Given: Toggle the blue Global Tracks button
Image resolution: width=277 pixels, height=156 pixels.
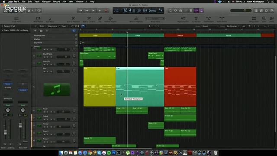Looking at the screenshot, I should click(x=74, y=31).
